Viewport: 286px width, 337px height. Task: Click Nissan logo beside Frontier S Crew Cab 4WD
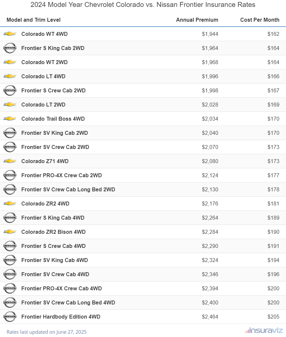(10, 246)
